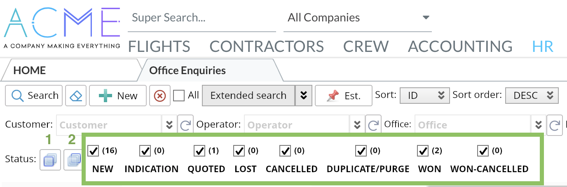567x187 pixels.
Task: Open the Sort order DESC dropdown
Action: pyautogui.click(x=532, y=96)
